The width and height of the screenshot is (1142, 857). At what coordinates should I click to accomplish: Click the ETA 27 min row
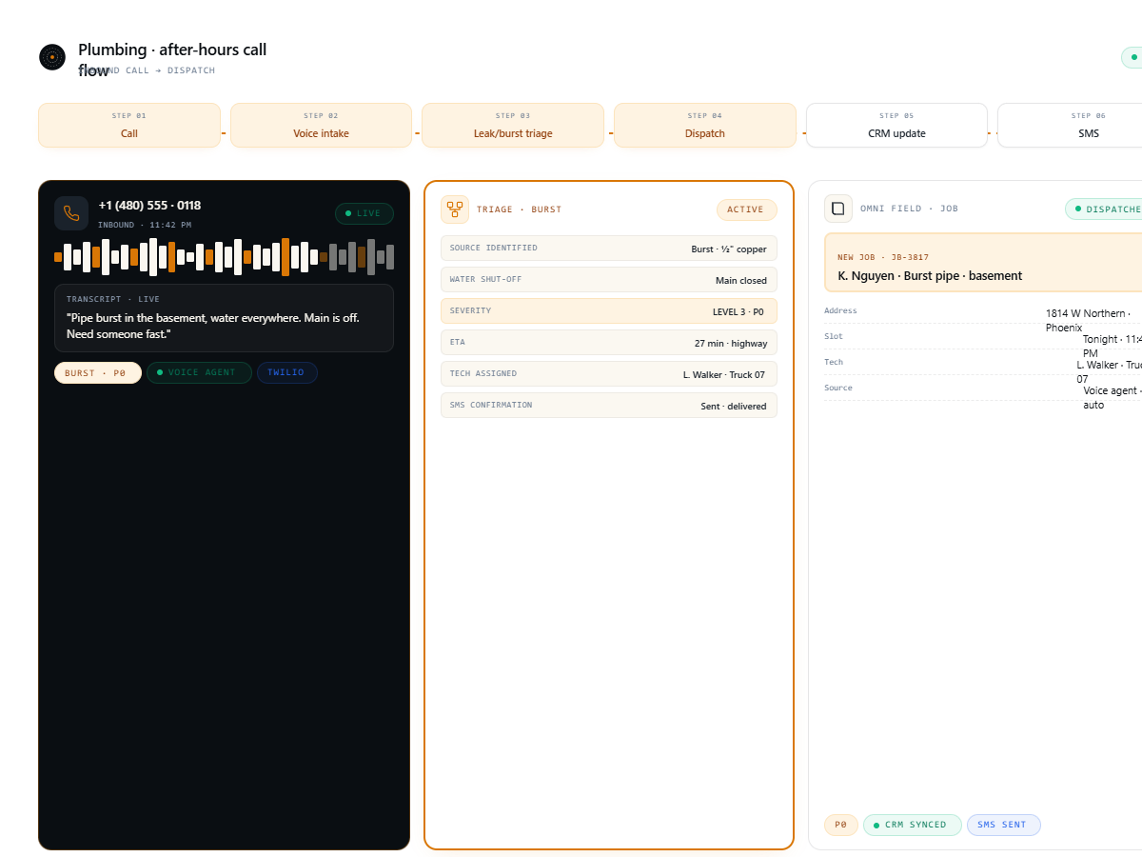click(609, 343)
